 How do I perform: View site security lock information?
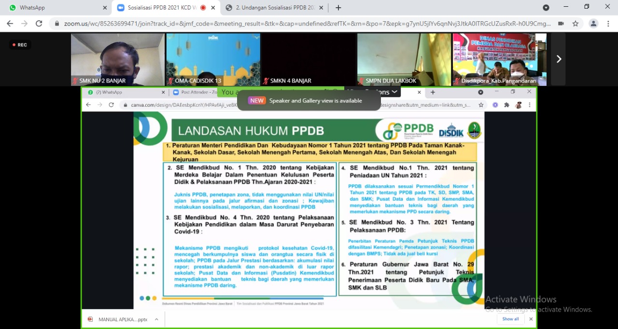point(57,24)
